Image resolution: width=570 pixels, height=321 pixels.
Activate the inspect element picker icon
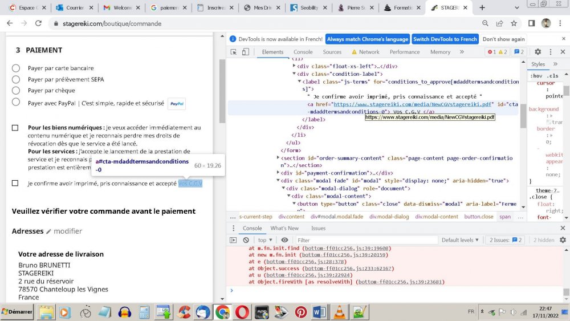click(x=233, y=52)
